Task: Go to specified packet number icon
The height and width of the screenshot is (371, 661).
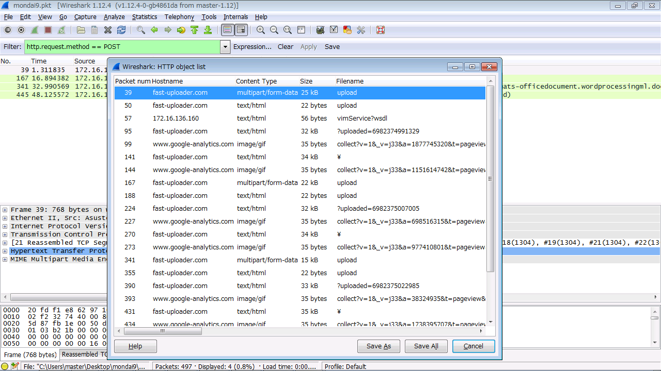Action: coord(181,30)
